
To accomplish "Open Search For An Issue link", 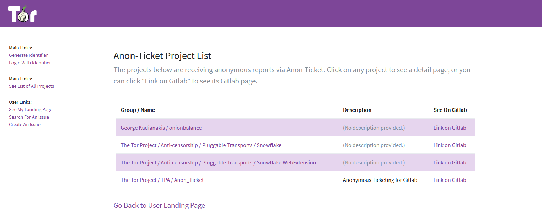I will click(29, 117).
